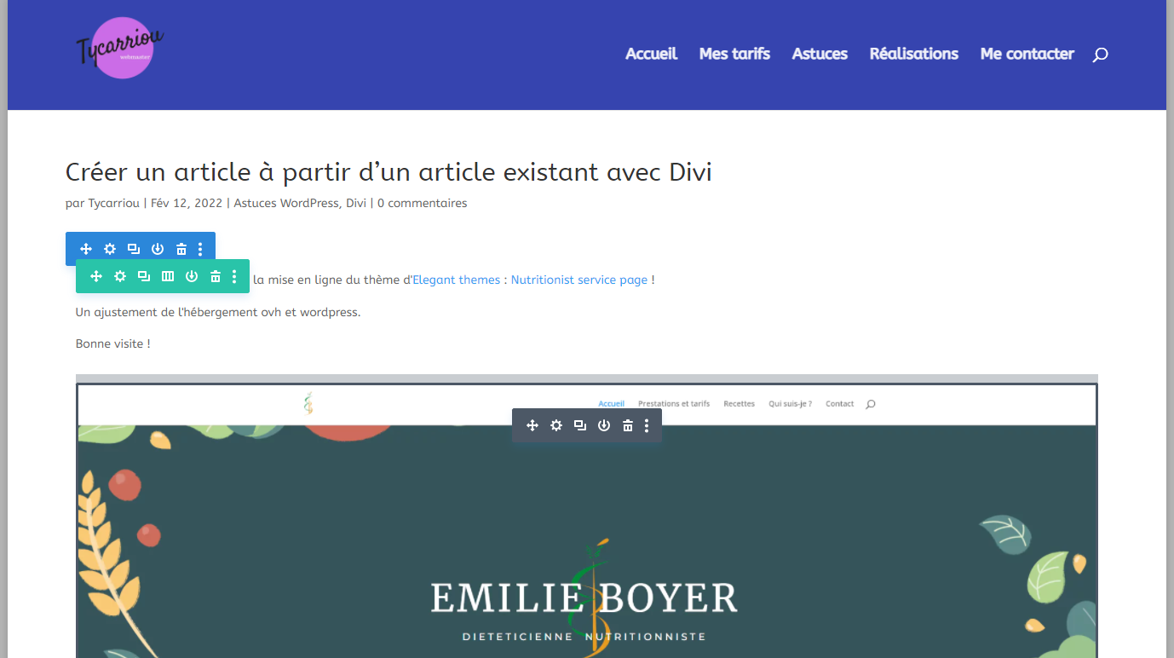Change column structure in green row toolbar
The height and width of the screenshot is (658, 1174).
pyautogui.click(x=168, y=276)
